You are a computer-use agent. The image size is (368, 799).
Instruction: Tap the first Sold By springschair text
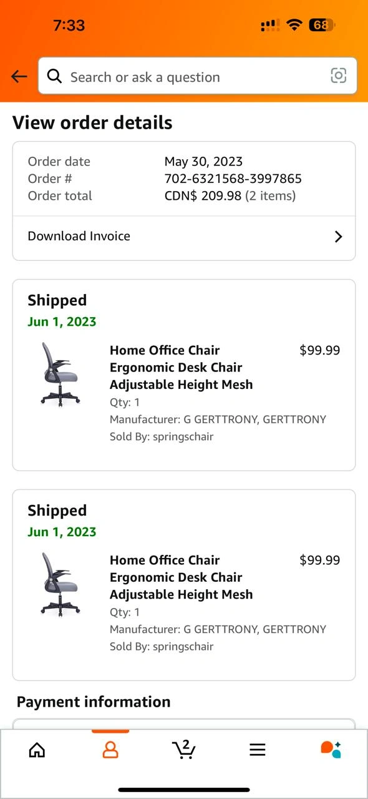pos(162,437)
